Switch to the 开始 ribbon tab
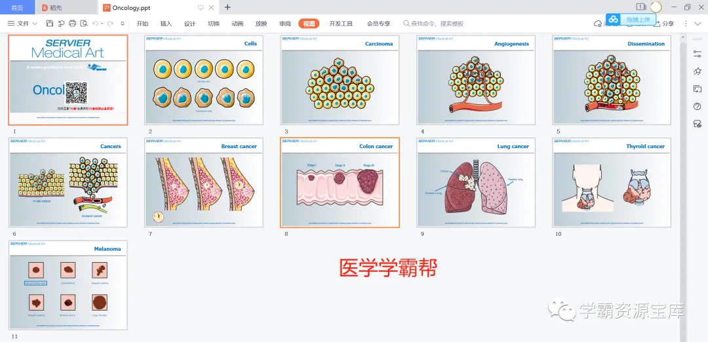The image size is (708, 342). (x=142, y=24)
